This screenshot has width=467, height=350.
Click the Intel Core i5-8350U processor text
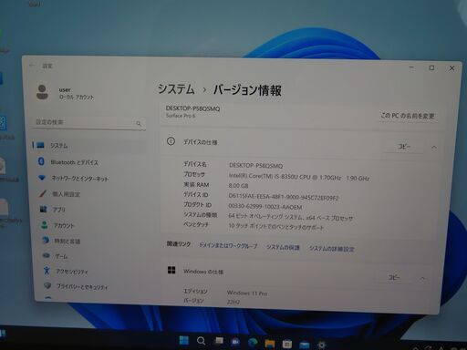(299, 177)
